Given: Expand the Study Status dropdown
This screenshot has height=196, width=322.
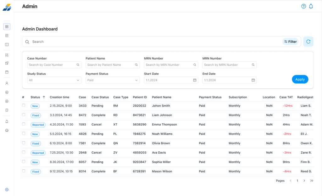Looking at the screenshot, I should [x=54, y=80].
